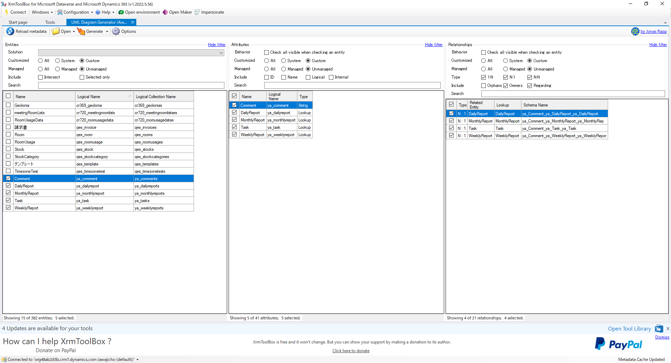Select the UML Diagram Generator tab
The height and width of the screenshot is (363, 671).
[x=99, y=22]
